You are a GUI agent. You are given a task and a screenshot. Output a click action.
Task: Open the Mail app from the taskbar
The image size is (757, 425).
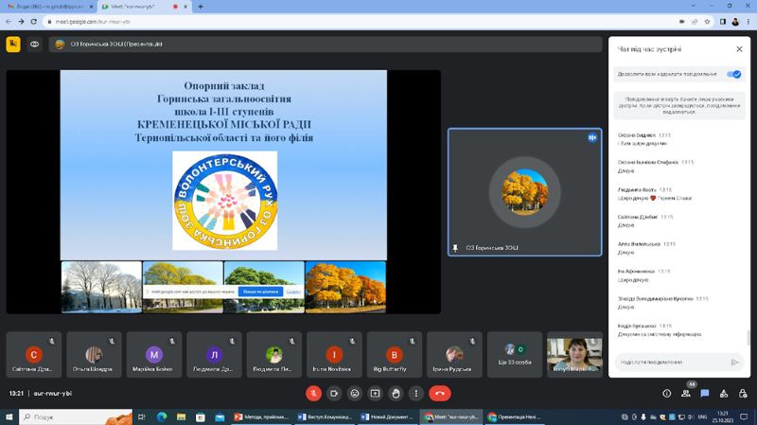(x=220, y=416)
